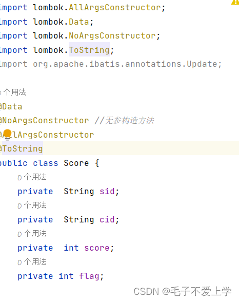Image resolution: width=239 pixels, height=301 pixels.
Task: Click the highlighted @ToString annotation
Action: coord(22,149)
